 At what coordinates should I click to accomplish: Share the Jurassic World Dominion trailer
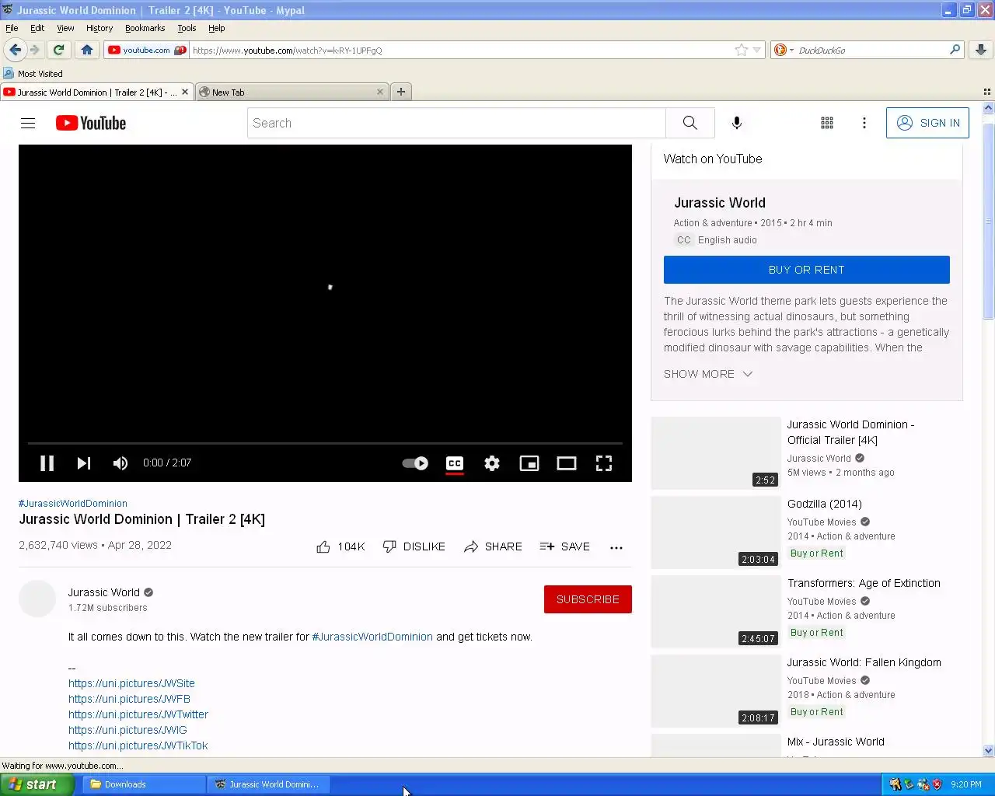[493, 546]
